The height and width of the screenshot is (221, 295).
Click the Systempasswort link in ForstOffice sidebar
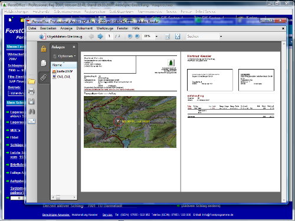tap(17, 190)
